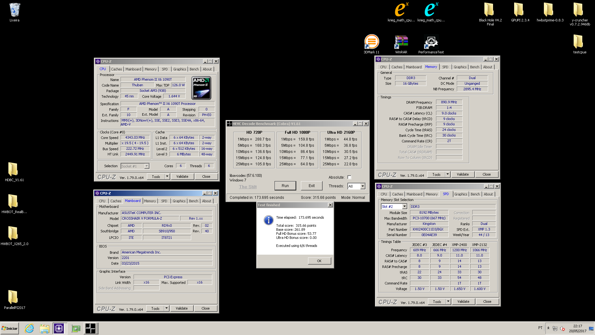Click the Core Speed 4343.03 MHz value

click(135, 137)
